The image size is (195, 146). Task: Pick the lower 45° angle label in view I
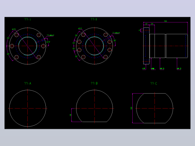point(8,54)
